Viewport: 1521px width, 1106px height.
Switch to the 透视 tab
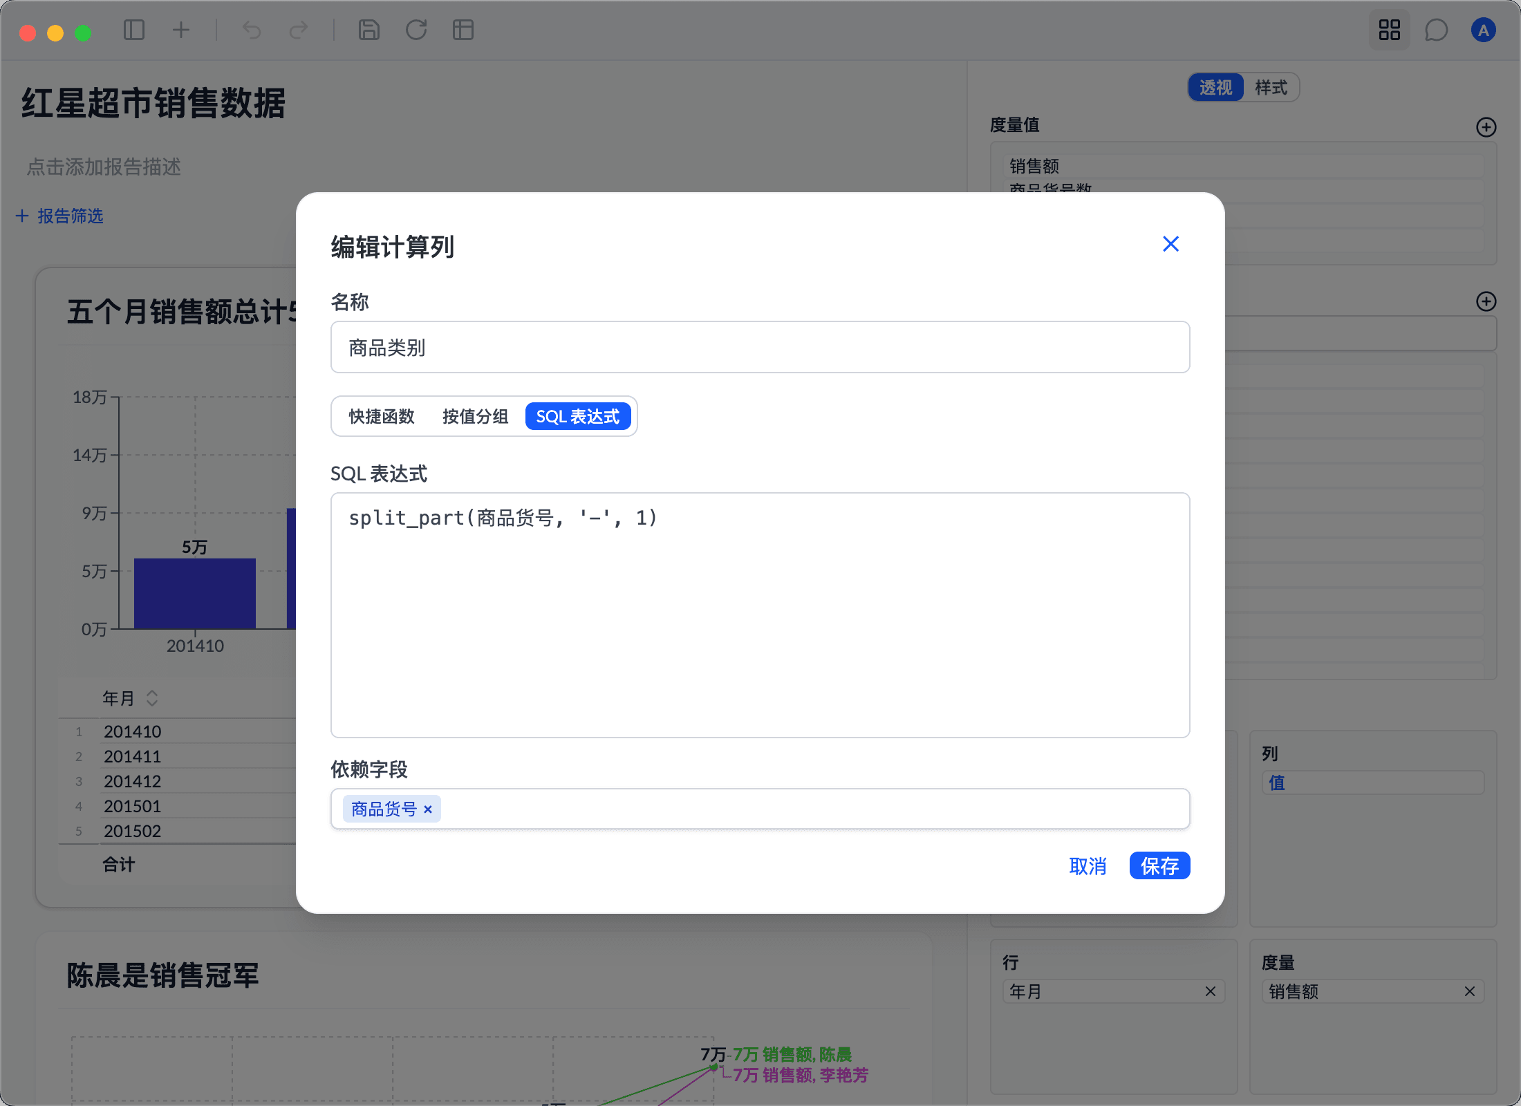(1216, 88)
